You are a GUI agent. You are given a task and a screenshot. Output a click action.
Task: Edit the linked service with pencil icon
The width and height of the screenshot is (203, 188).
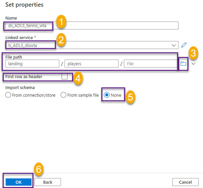pyautogui.click(x=184, y=45)
